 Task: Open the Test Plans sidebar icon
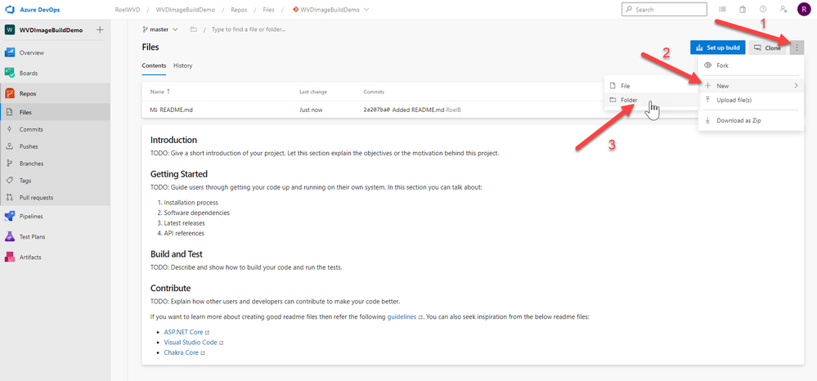pyautogui.click(x=9, y=236)
